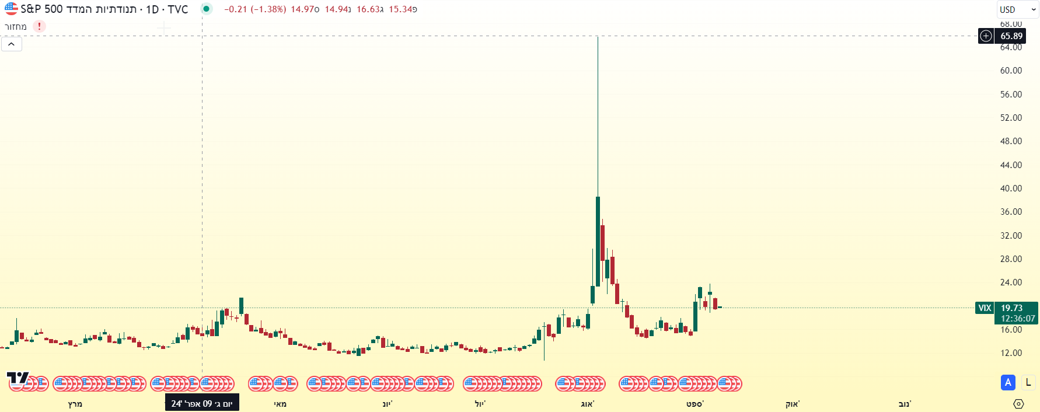Click the מחזור volume indicator label

tap(16, 26)
